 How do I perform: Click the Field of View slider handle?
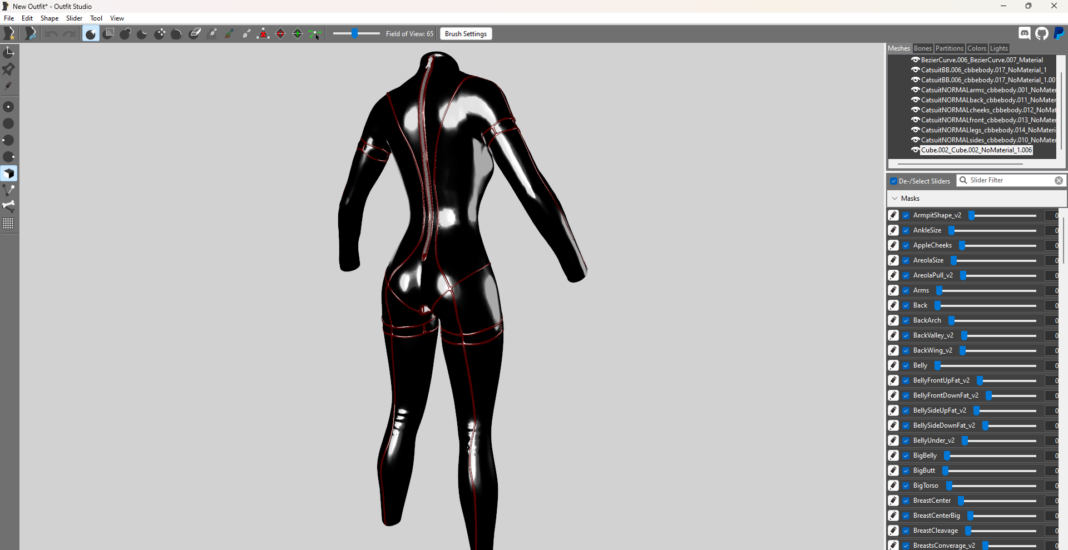[354, 34]
